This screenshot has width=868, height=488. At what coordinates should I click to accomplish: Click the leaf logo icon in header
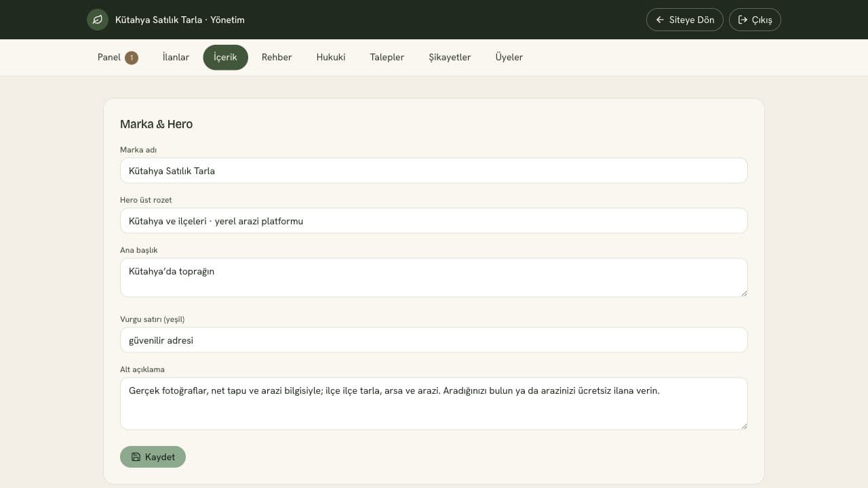click(98, 20)
